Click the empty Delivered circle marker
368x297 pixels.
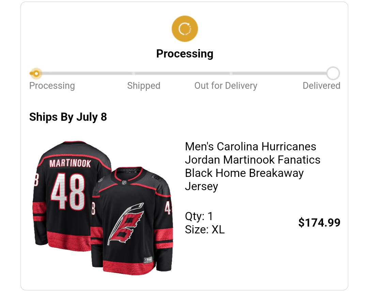point(333,73)
